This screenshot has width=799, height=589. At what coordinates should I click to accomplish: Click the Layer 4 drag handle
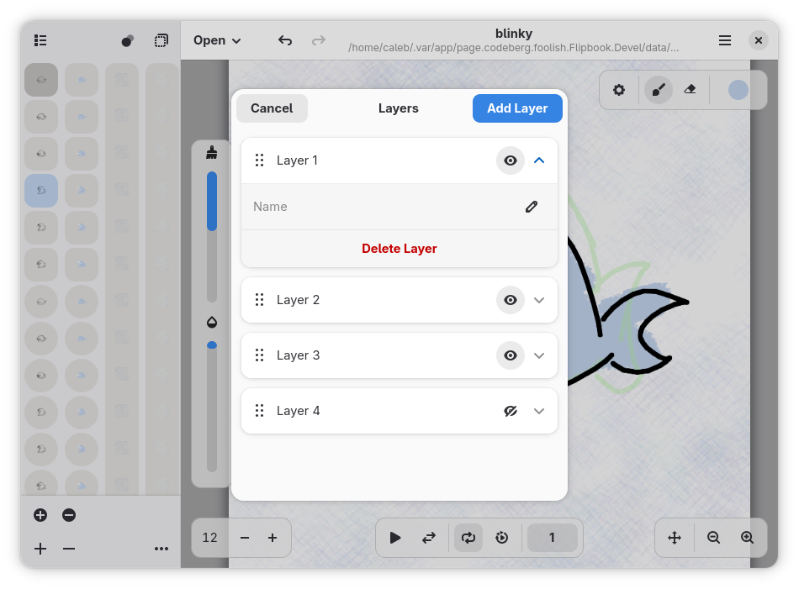click(259, 411)
